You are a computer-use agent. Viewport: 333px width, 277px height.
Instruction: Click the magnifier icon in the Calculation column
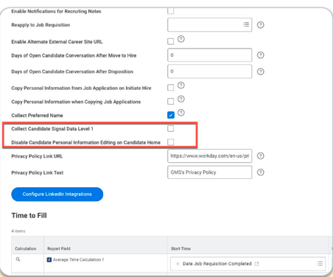click(18, 259)
